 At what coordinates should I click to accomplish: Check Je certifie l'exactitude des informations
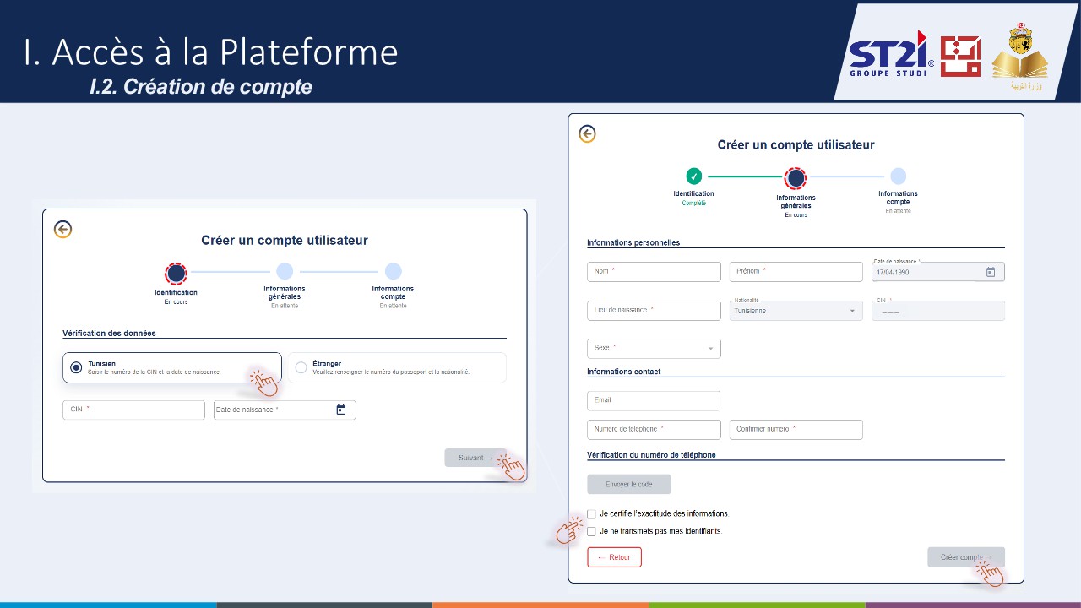[592, 513]
